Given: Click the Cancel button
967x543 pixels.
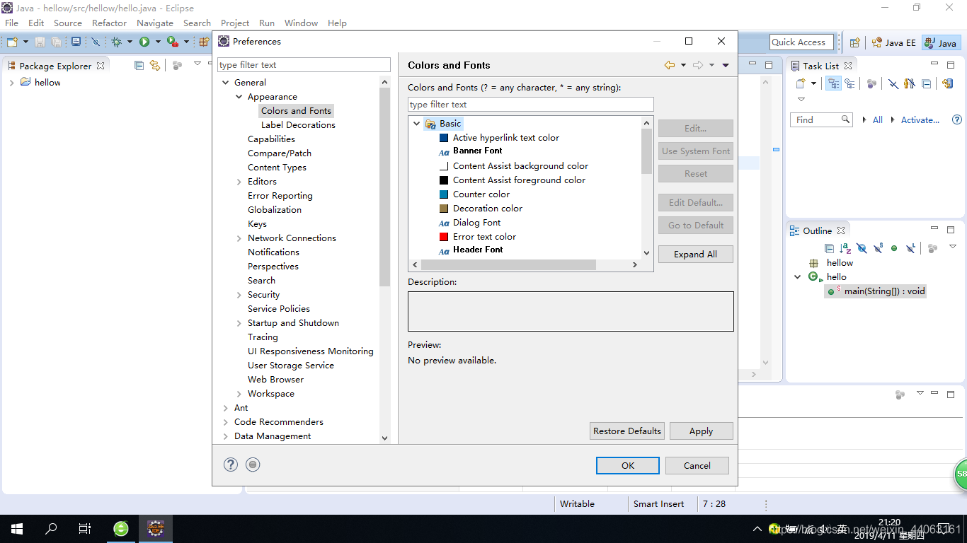Looking at the screenshot, I should (697, 465).
